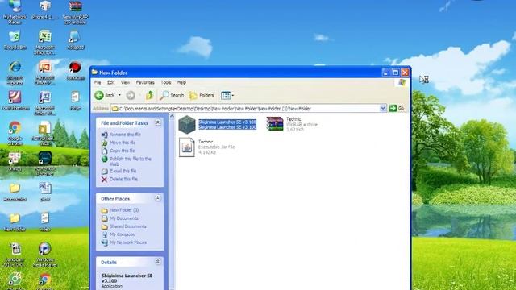This screenshot has width=516, height=290.
Task: Select the Microsoft Office Word shortcut
Action: pyautogui.click(x=45, y=103)
